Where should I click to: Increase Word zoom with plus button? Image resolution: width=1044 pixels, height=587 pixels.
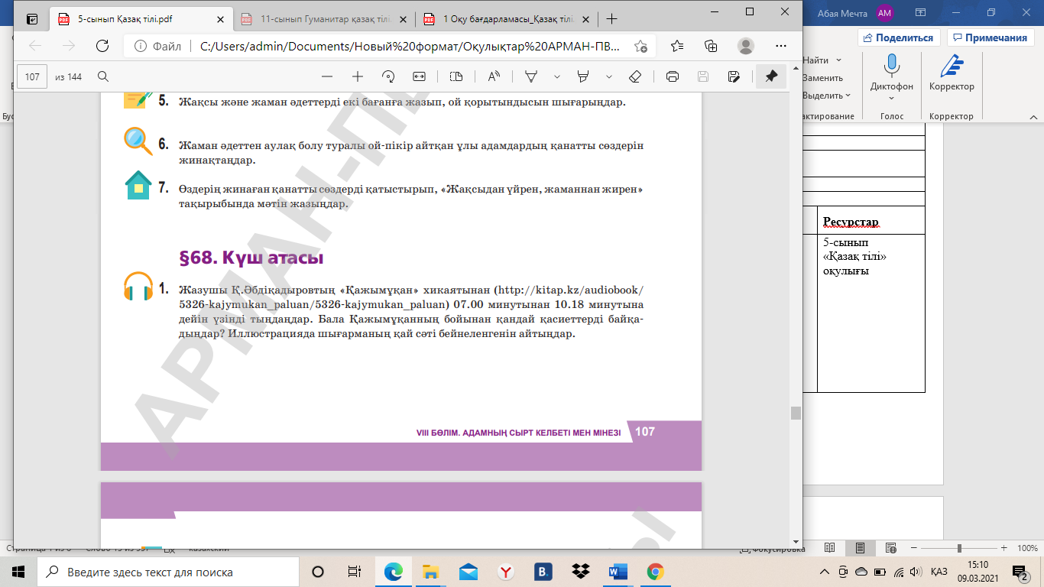[1003, 548]
